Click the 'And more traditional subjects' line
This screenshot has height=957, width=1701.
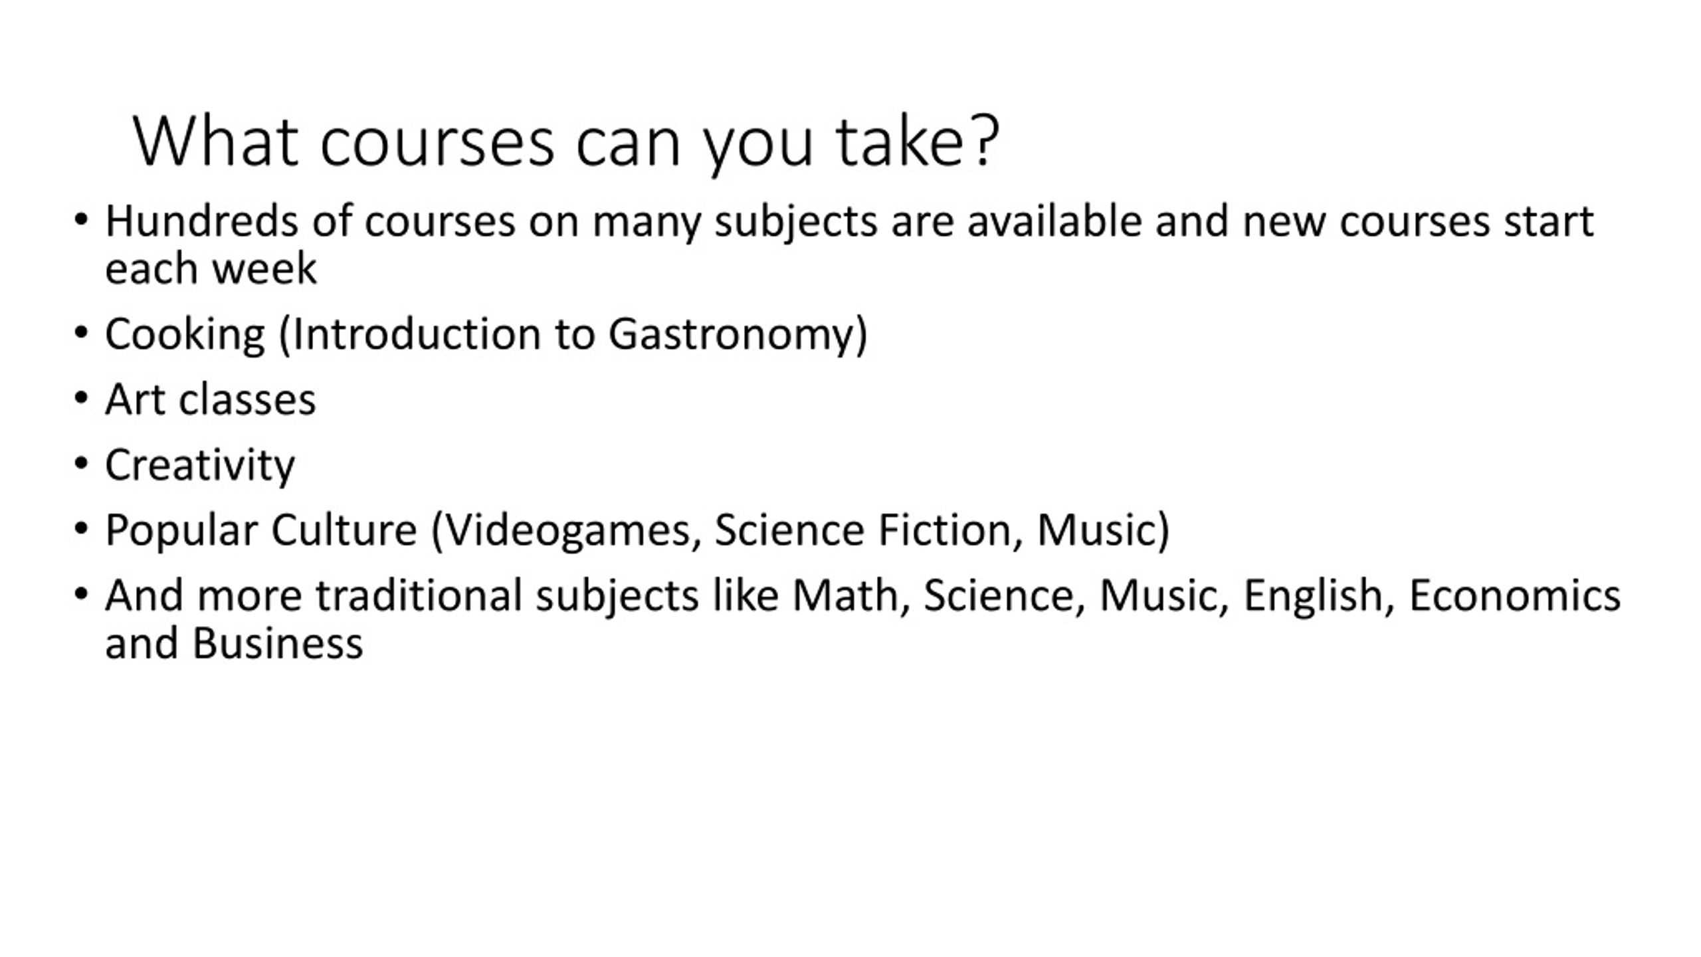pyautogui.click(x=863, y=595)
